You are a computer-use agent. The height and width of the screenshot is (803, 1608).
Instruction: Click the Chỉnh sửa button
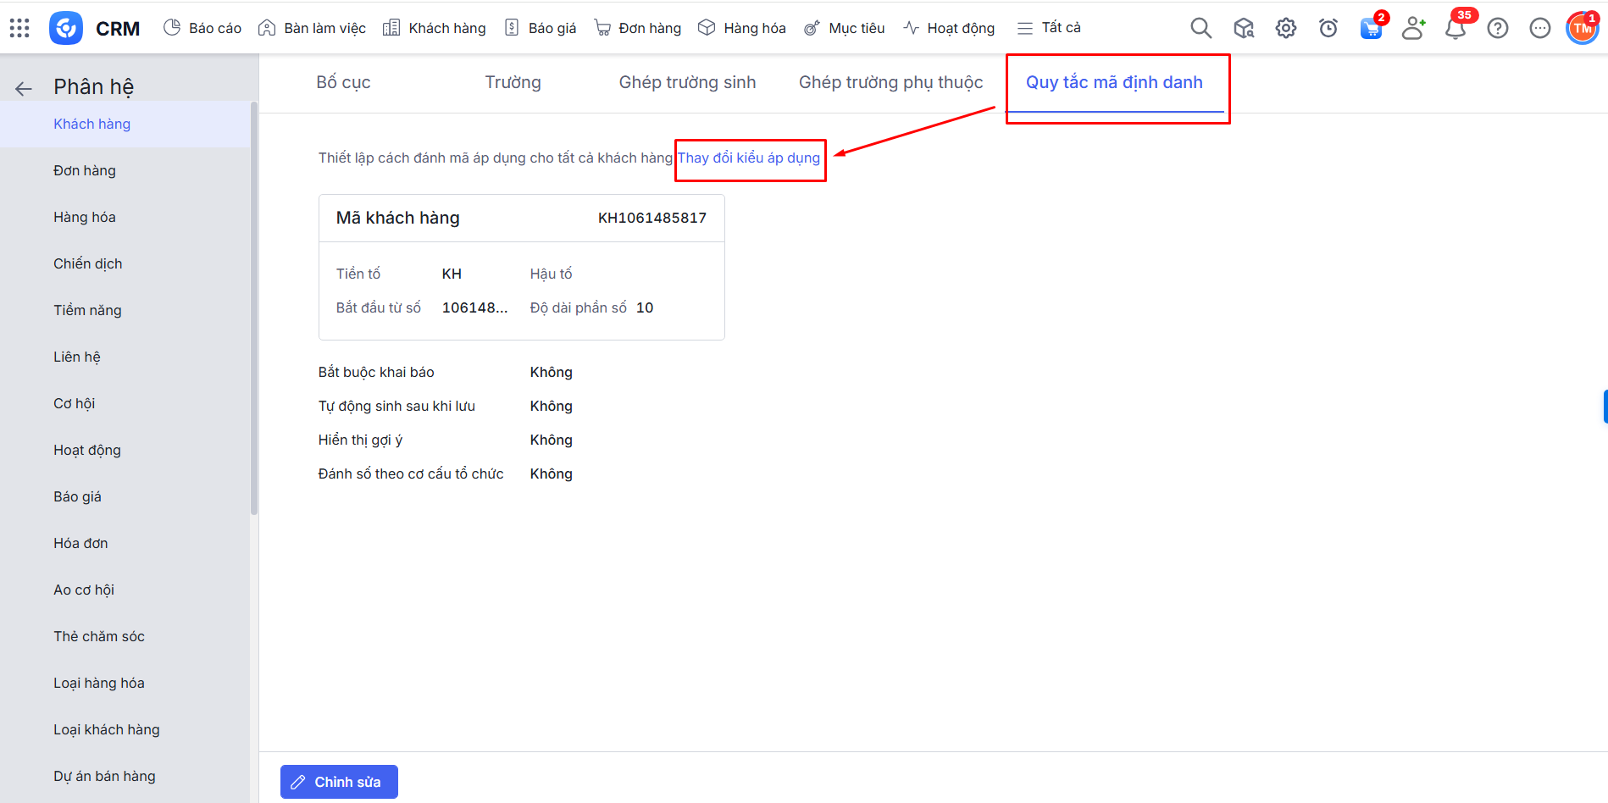point(339,782)
